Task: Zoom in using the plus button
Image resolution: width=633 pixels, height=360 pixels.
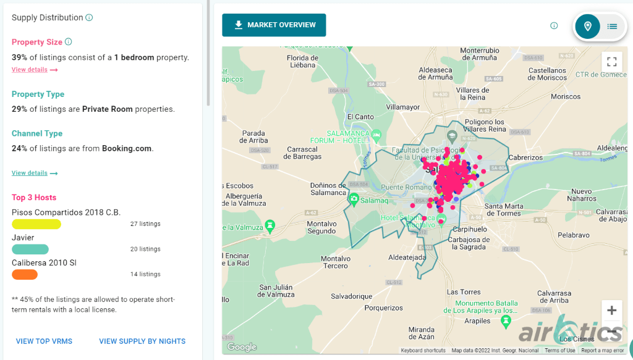Action: 612,310
